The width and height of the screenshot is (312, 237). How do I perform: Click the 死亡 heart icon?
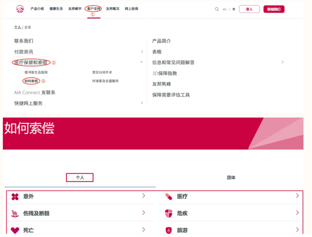pos(15,230)
